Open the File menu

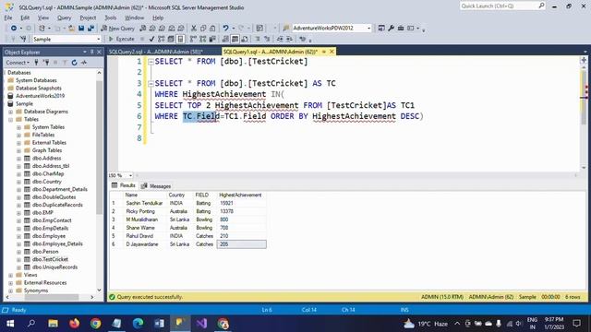tap(8, 18)
